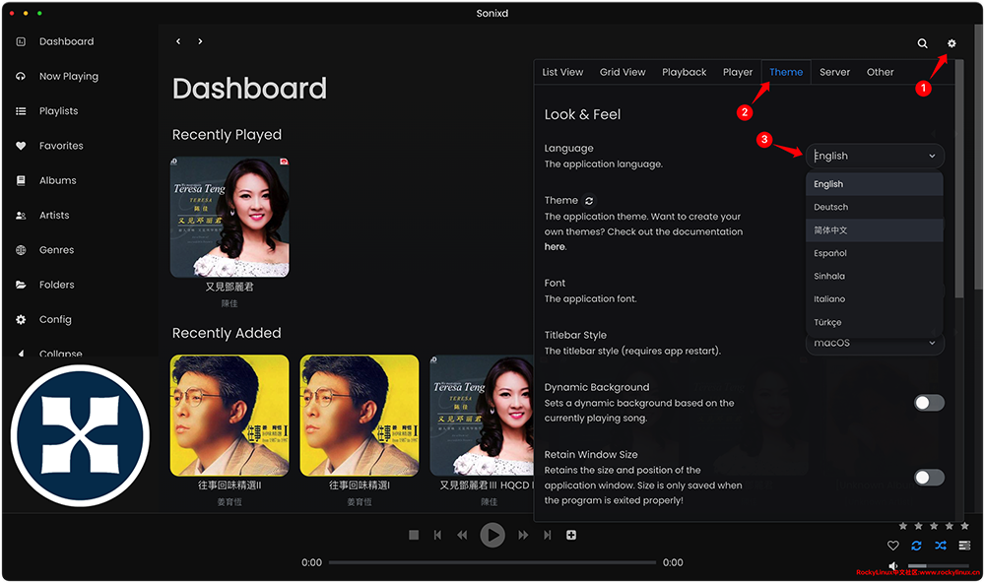
Task: Click the track seek bar
Action: (492, 562)
